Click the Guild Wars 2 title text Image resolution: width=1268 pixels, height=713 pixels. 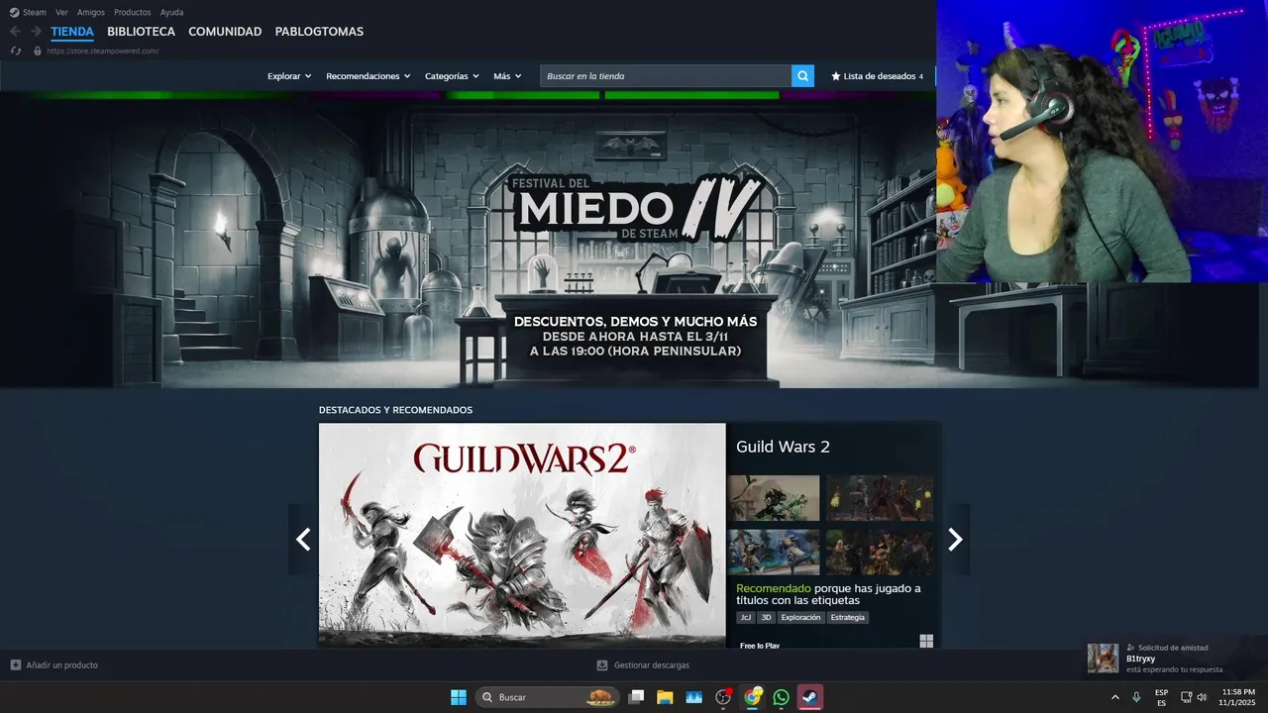click(x=783, y=447)
